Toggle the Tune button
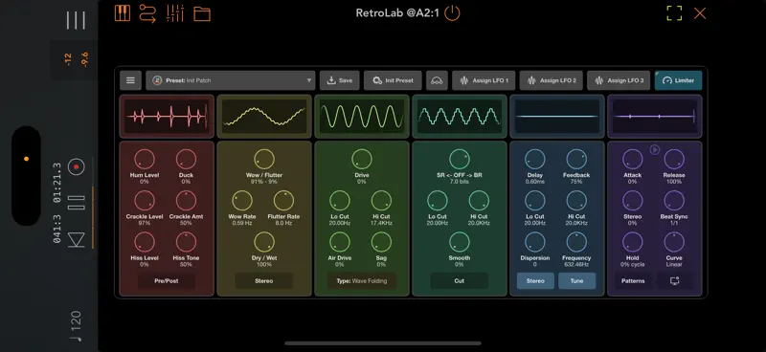The height and width of the screenshot is (352, 766). tap(577, 281)
